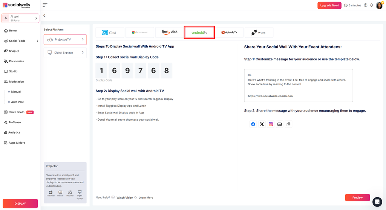Select TV Screen icon in Projector card
This screenshot has height=210, width=386.
tap(51, 193)
